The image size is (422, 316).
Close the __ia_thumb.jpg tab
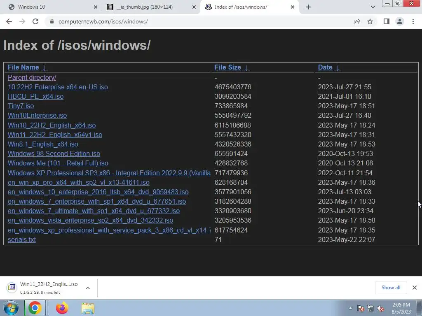pyautogui.click(x=194, y=7)
